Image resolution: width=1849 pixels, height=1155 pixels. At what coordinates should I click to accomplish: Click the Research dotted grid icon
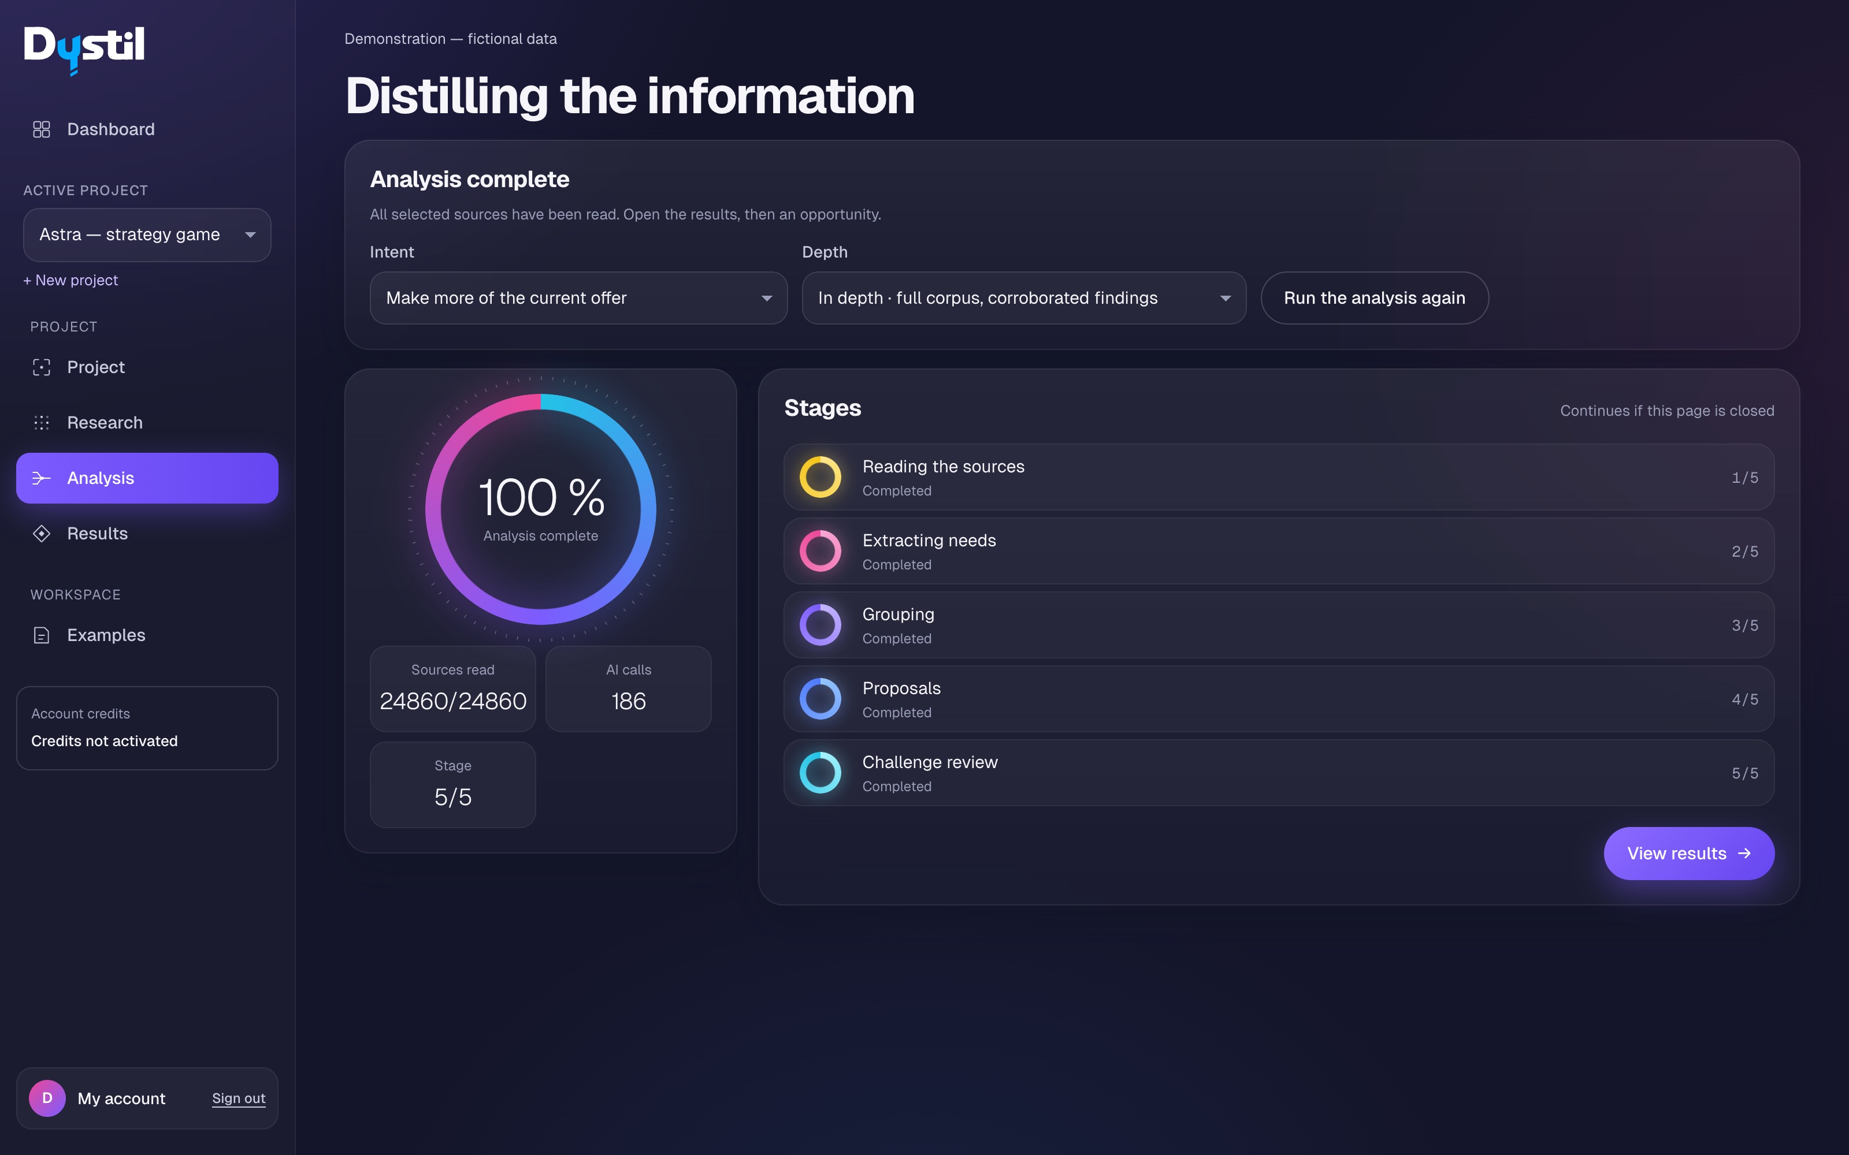[41, 422]
